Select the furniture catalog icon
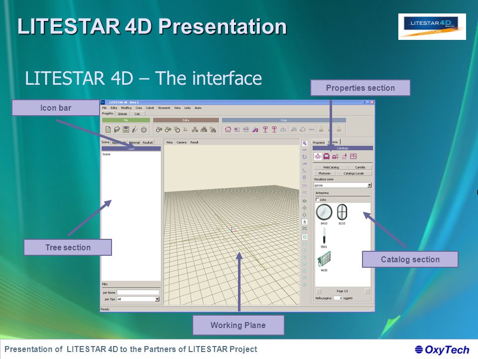 coord(327,156)
